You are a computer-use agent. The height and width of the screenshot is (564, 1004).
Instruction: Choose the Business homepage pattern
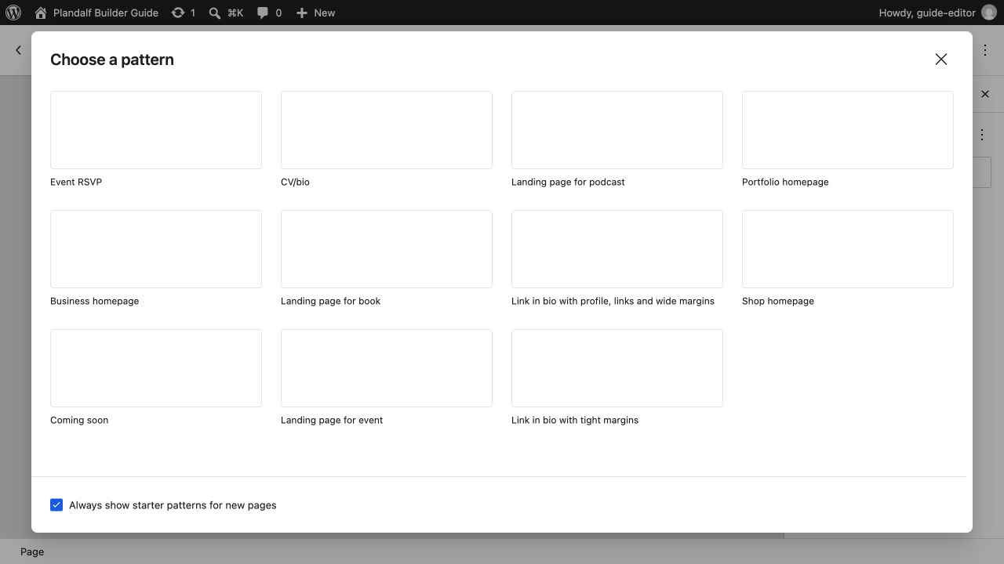coord(156,249)
